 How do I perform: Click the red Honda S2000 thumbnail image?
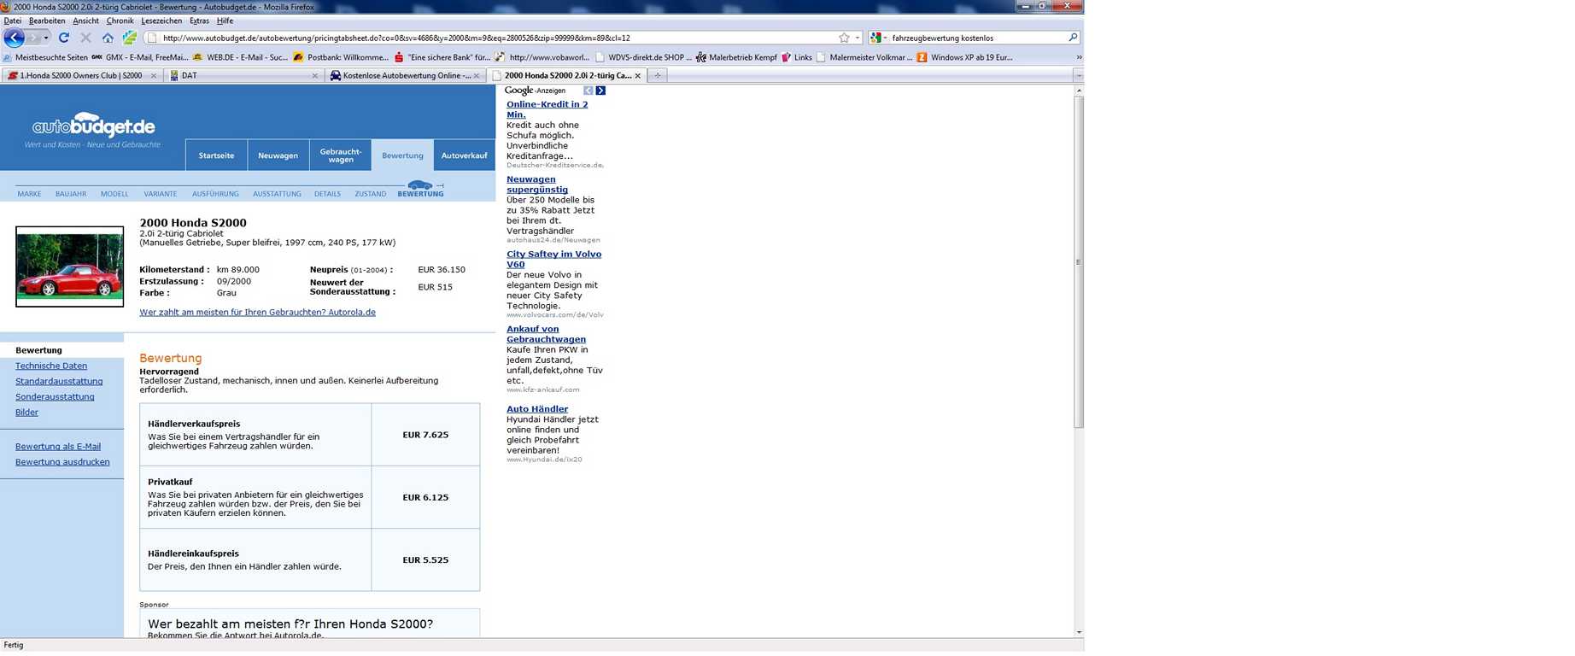pyautogui.click(x=69, y=266)
